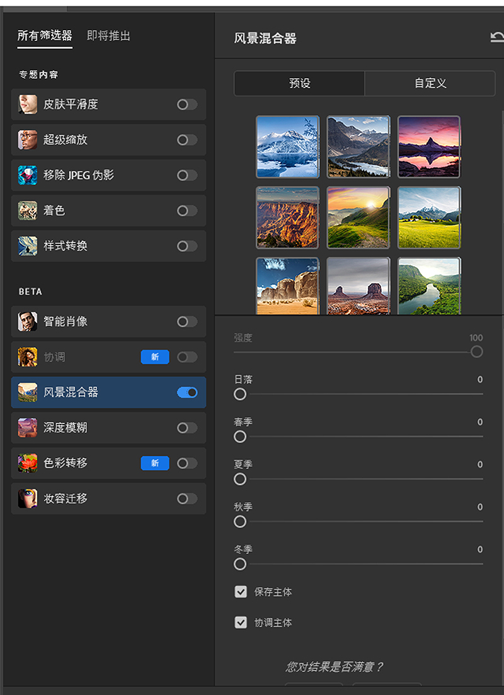Image resolution: width=504 pixels, height=695 pixels.
Task: Click the 智能肖像 filter icon
Action: point(28,321)
